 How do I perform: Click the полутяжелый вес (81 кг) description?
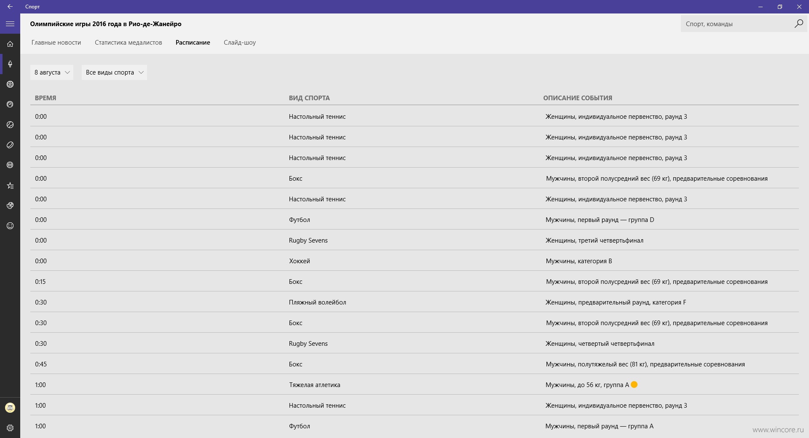646,364
